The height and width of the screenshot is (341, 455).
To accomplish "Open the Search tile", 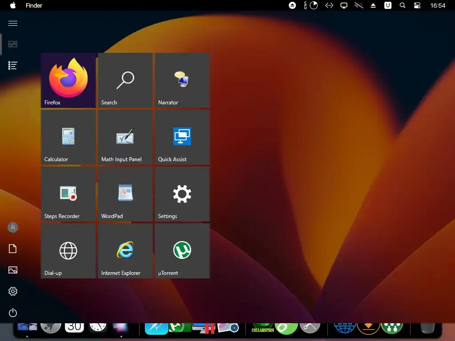I will point(125,80).
